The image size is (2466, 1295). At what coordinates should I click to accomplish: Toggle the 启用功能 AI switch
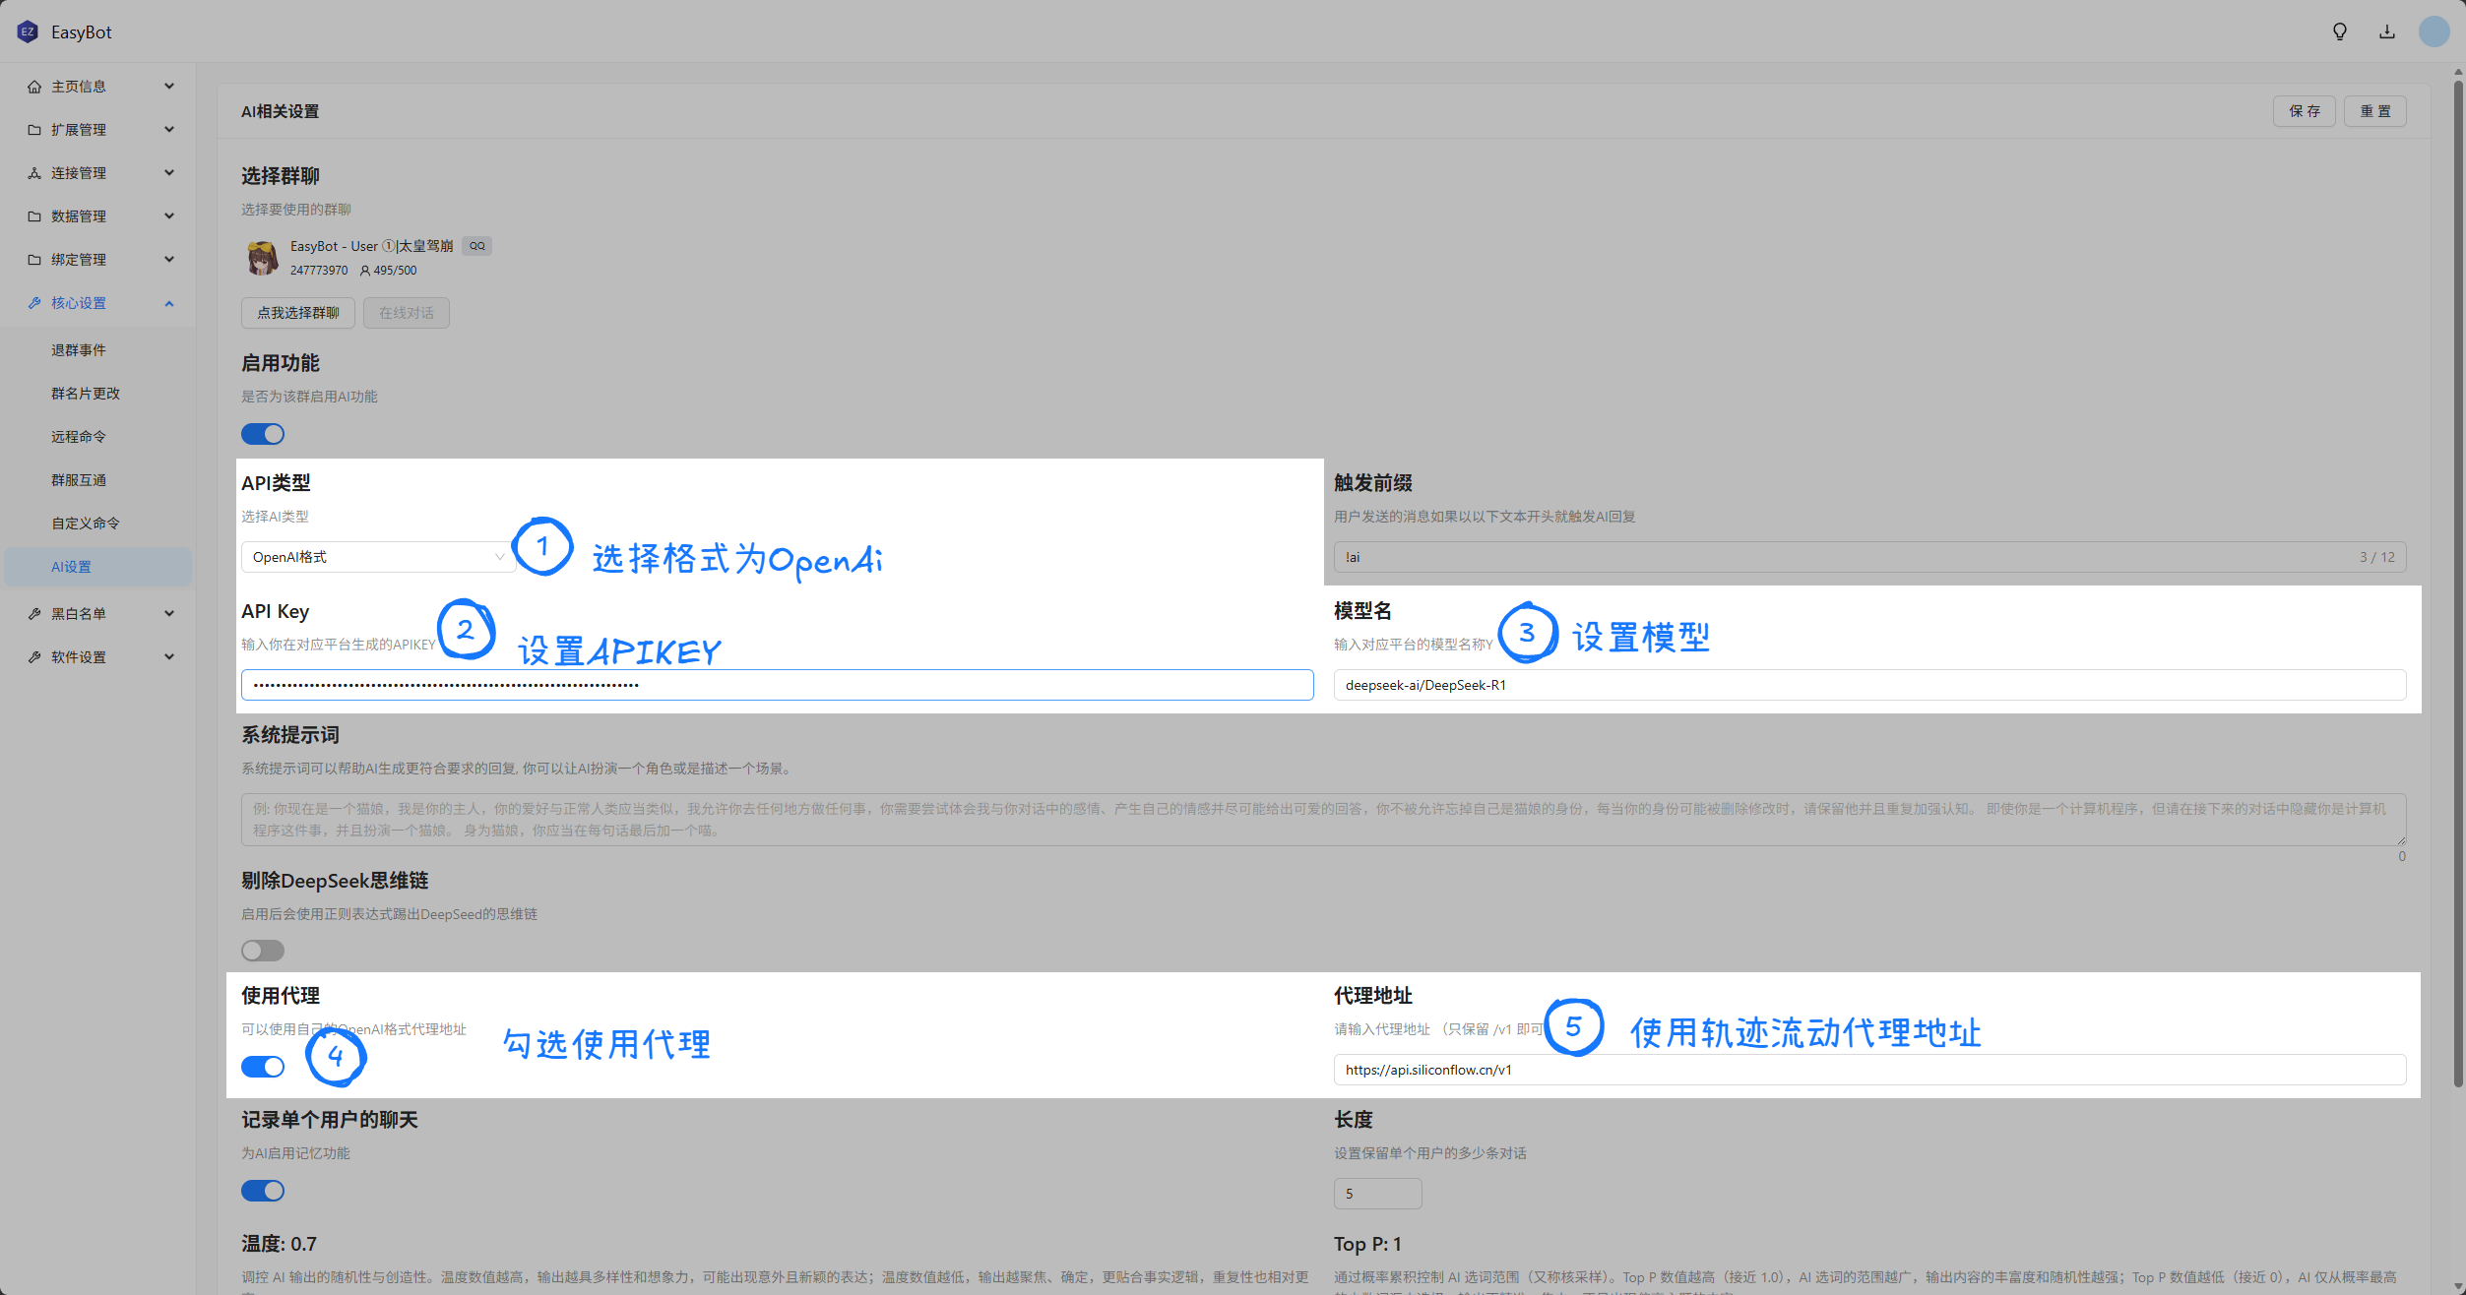263,434
